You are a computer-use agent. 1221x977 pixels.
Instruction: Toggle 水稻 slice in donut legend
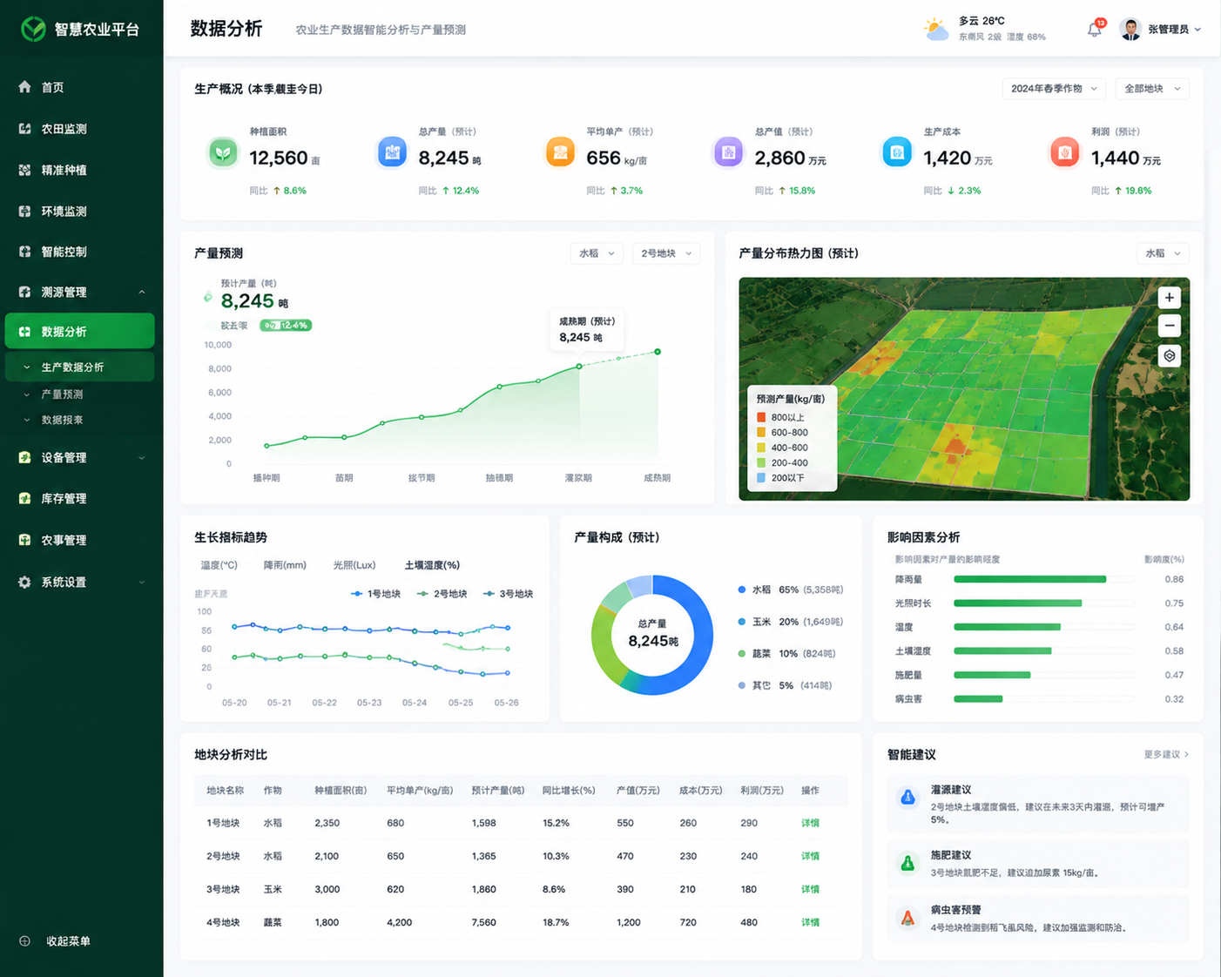791,590
